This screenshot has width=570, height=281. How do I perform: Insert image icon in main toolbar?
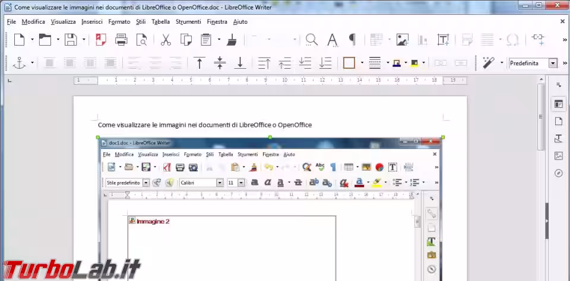(402, 39)
